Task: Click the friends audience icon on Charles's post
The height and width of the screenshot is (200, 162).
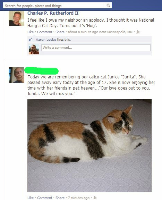Action: [x=138, y=32]
